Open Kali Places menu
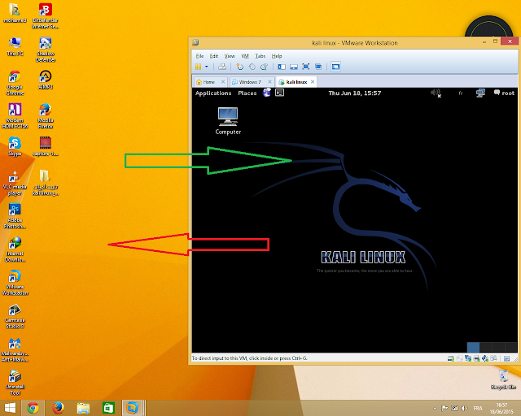 point(247,93)
